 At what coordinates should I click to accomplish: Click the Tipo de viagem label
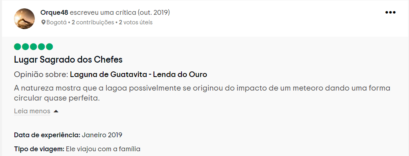[39, 149]
